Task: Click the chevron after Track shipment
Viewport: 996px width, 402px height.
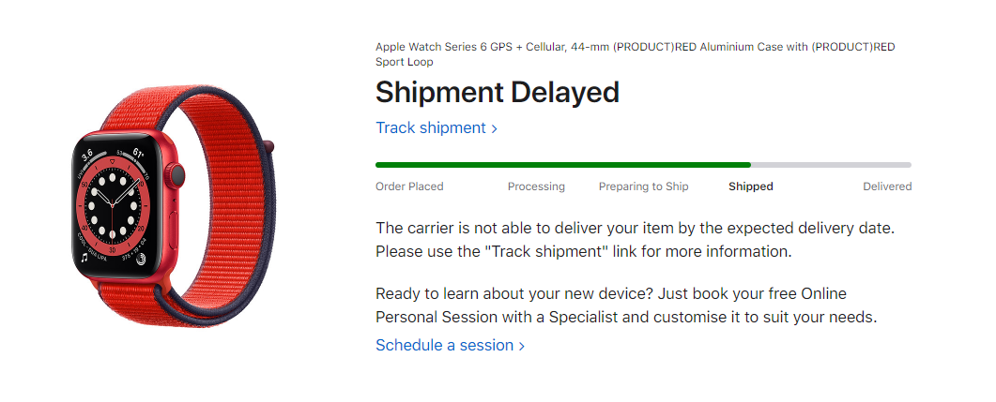Action: point(494,128)
